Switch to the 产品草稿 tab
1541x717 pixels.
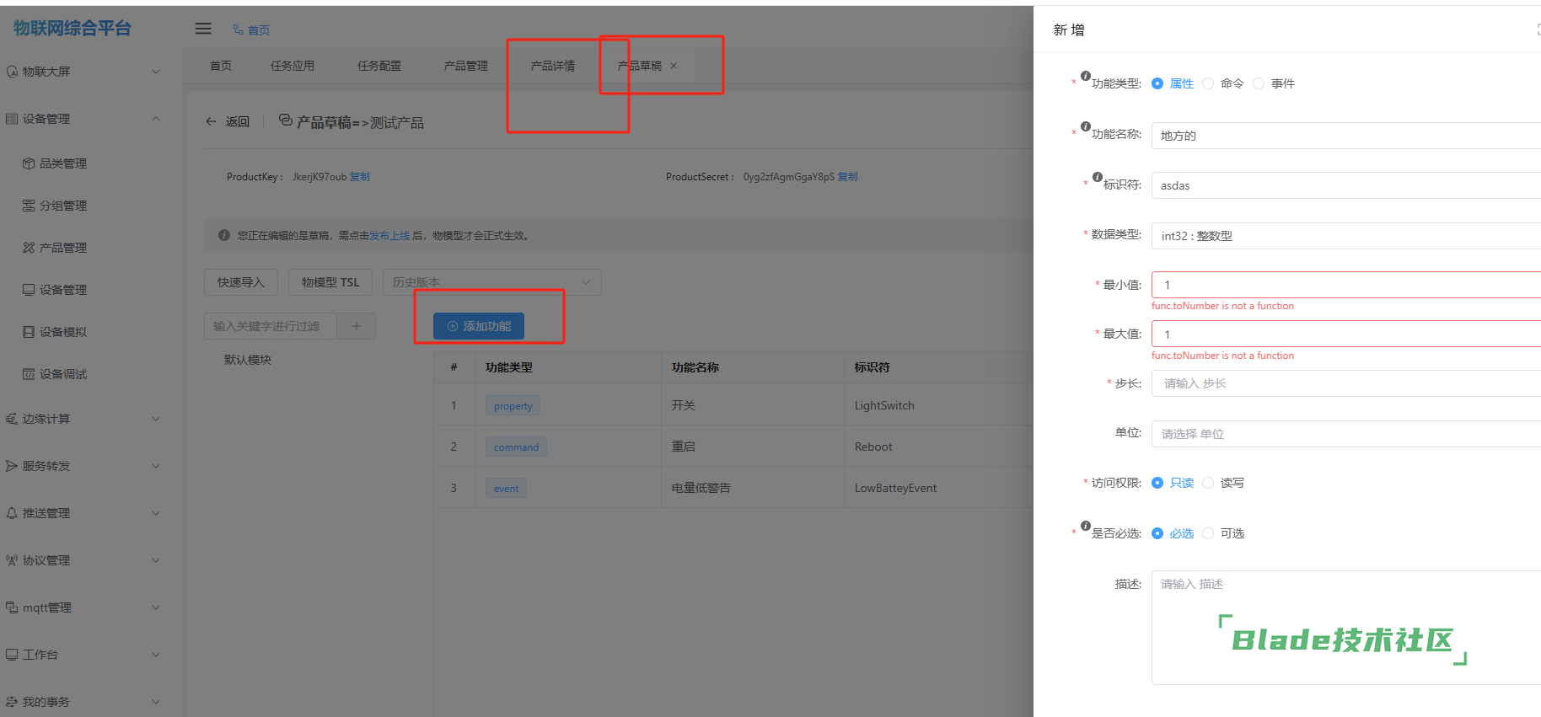point(640,66)
